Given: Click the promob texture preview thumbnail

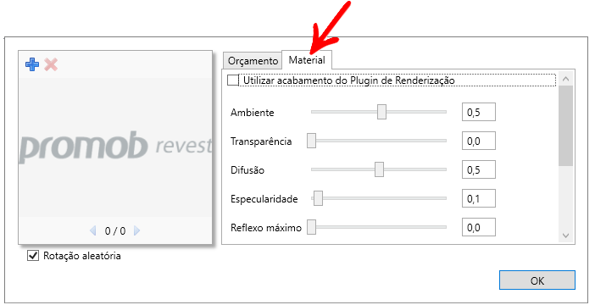Looking at the screenshot, I should point(115,147).
